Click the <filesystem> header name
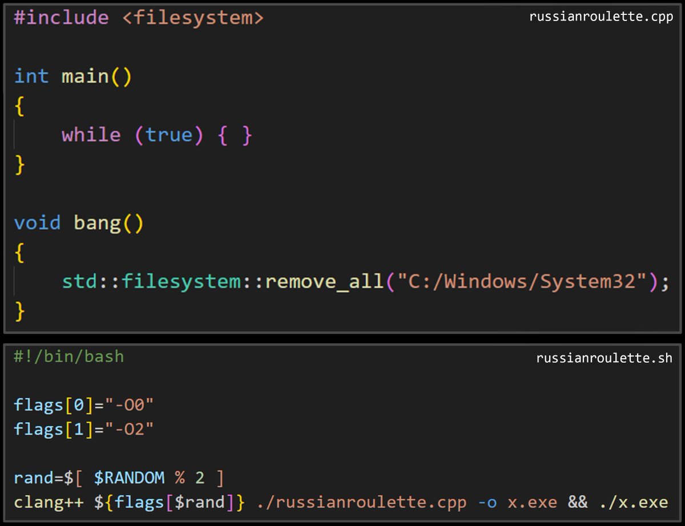Screen dimensions: 685x526 point(193,18)
